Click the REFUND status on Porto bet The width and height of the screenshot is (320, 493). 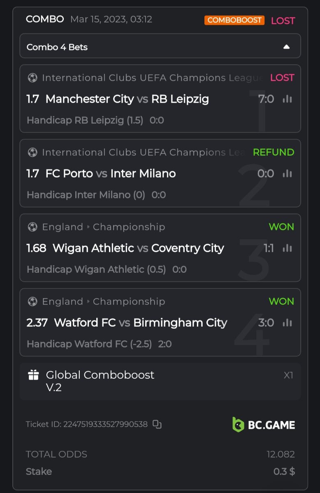pos(274,152)
